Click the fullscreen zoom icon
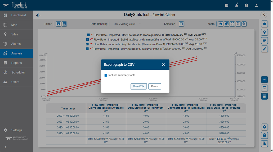Image resolution: width=273 pixels, height=152 pixels. tap(232, 24)
